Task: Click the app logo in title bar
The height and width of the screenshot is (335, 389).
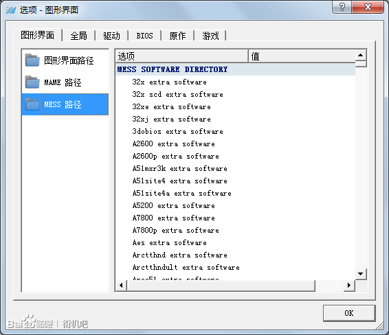Action: [11, 10]
